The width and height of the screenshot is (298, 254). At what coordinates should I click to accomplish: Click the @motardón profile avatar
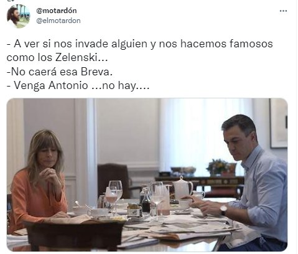click(x=18, y=16)
